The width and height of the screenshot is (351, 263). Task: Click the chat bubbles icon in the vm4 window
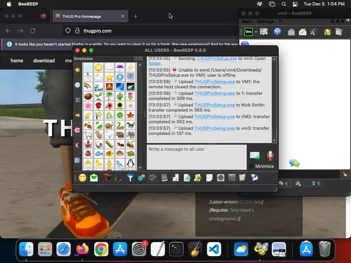pos(294,163)
